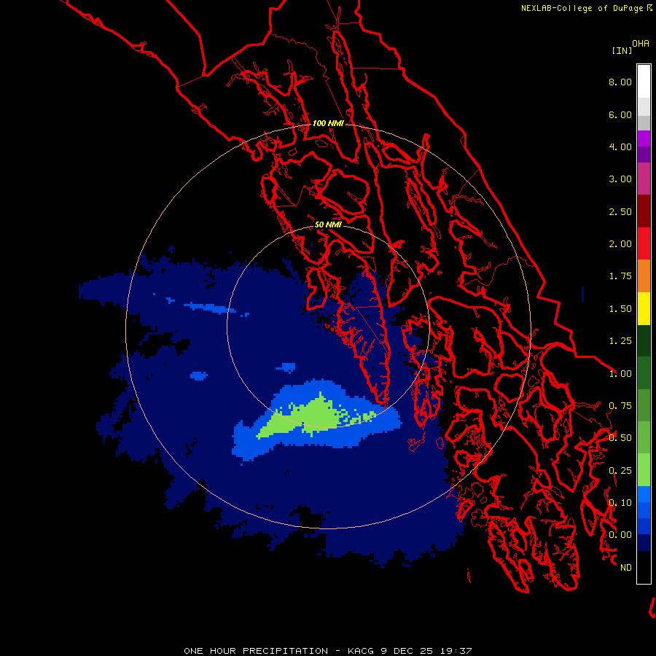Pick the yellow legend swatch beside 1.50
Screen dimensions: 656x656
pyautogui.click(x=644, y=308)
